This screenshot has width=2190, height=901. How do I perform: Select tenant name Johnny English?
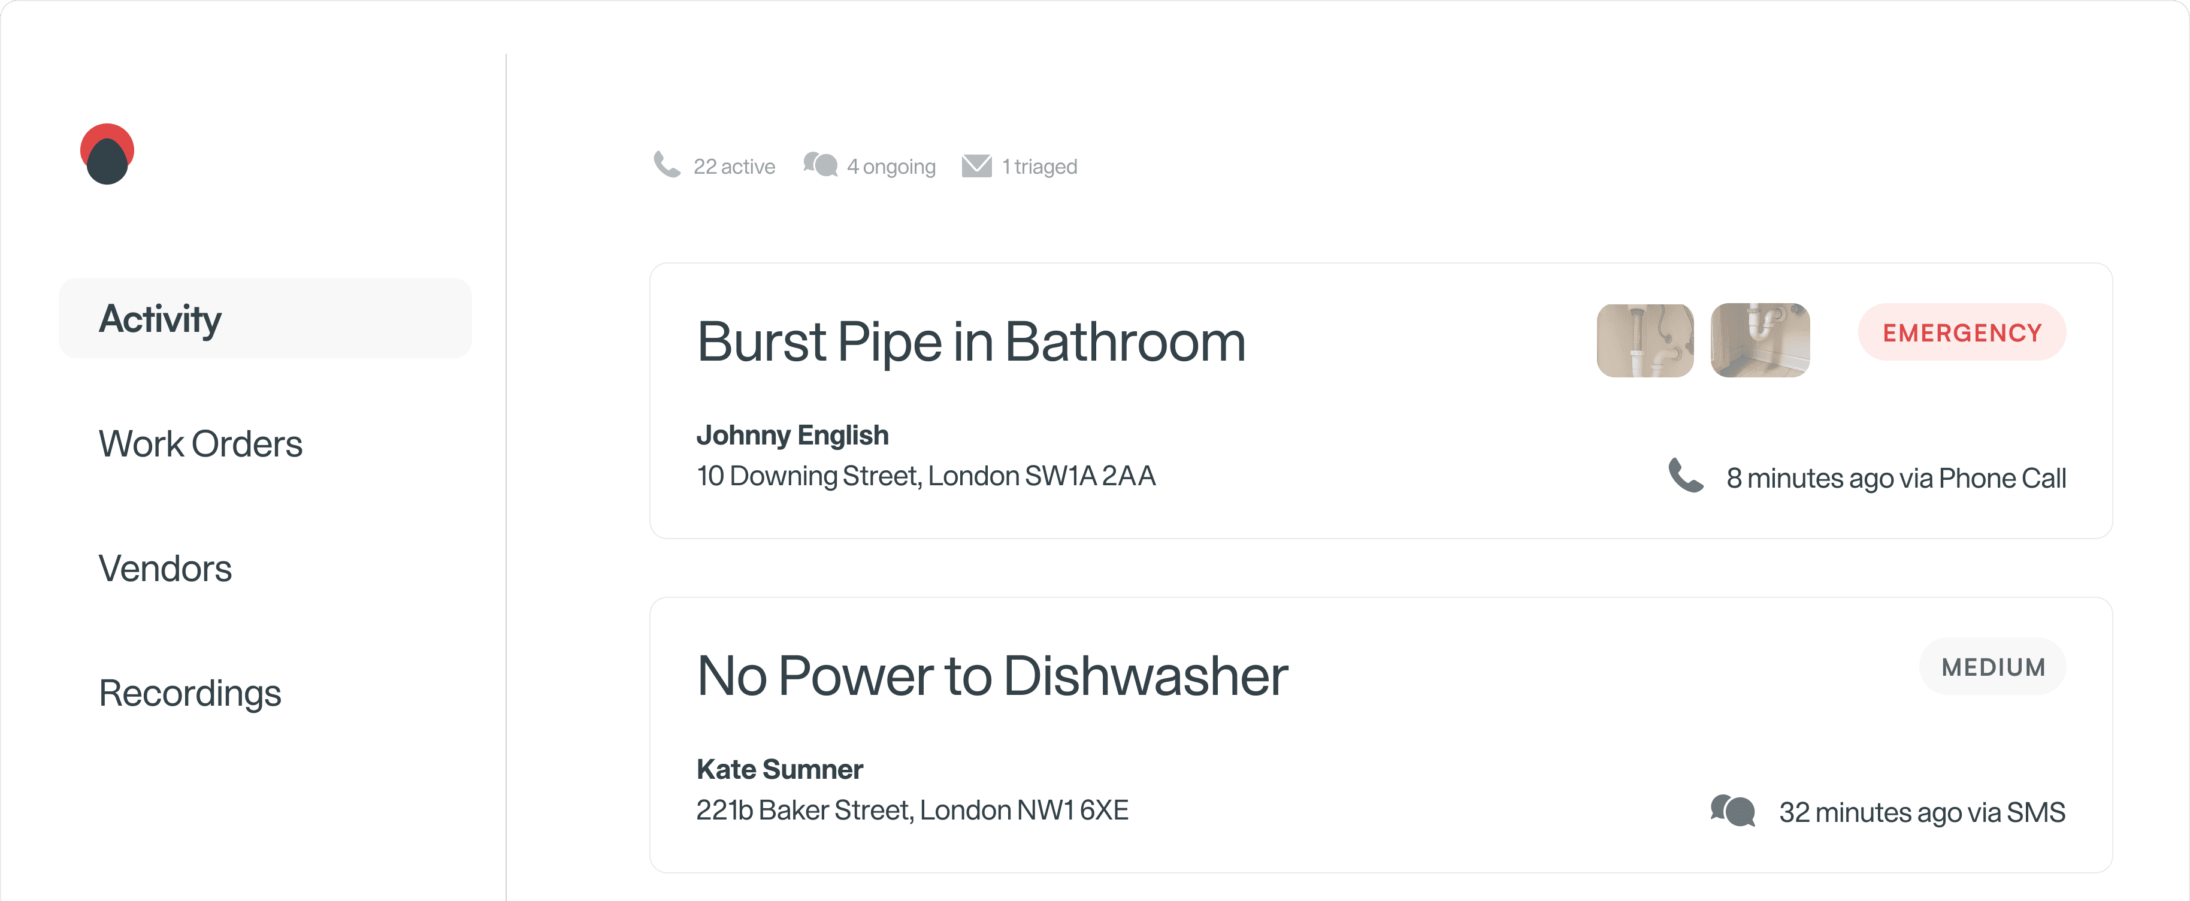pos(792,435)
